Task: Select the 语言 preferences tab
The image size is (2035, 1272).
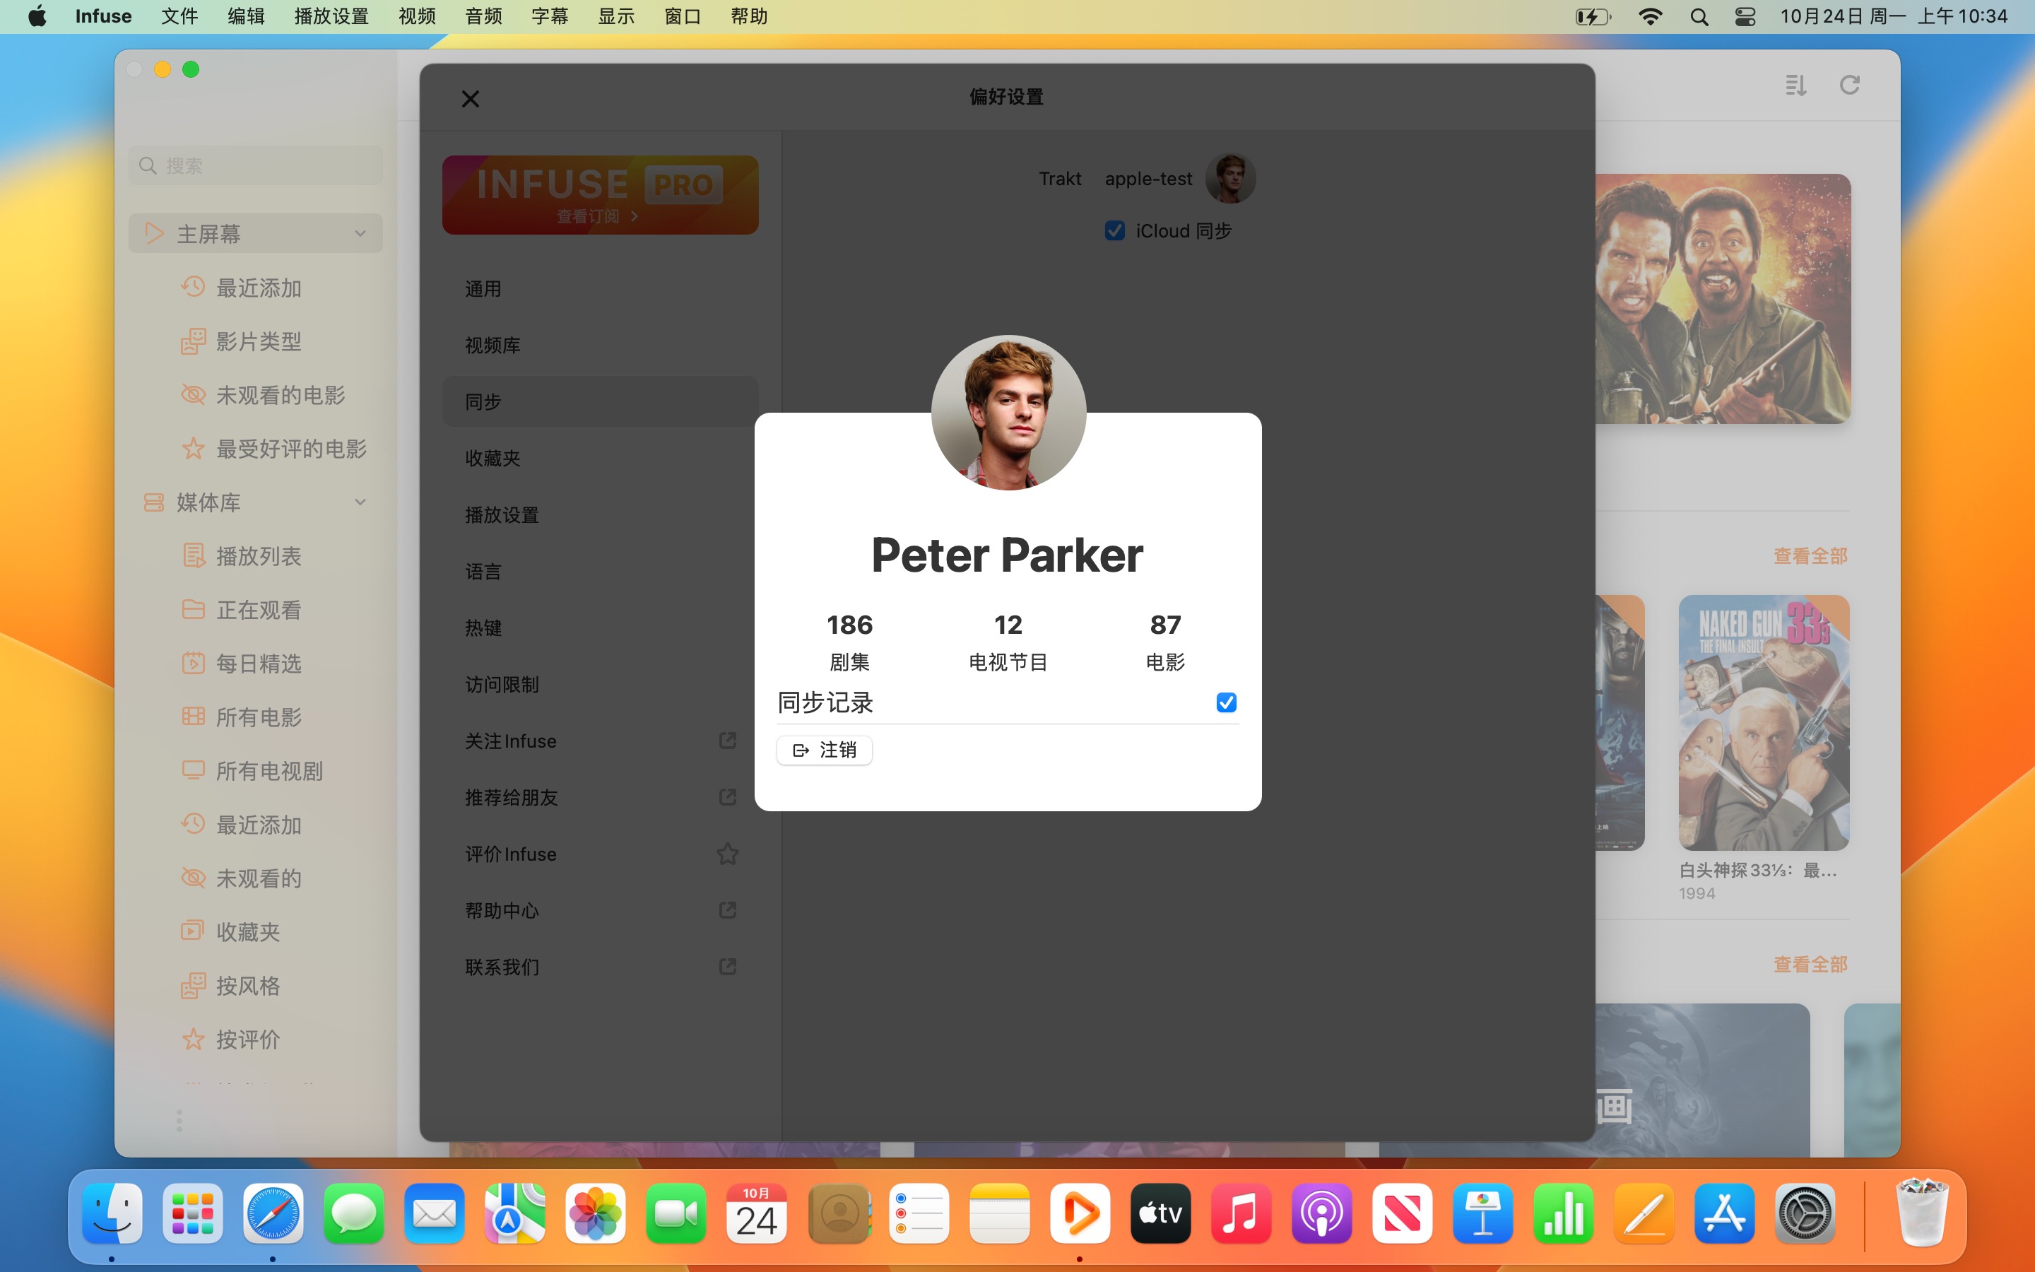Action: (x=601, y=571)
